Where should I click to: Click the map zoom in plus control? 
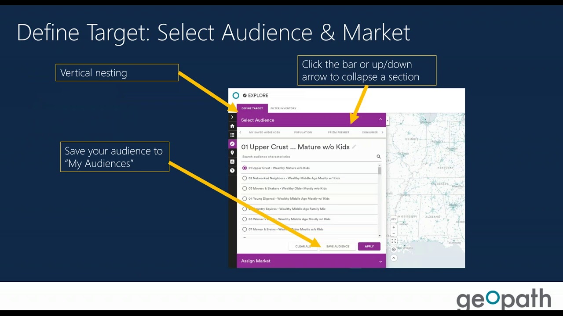pyautogui.click(x=393, y=227)
